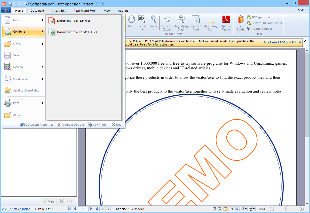Open the 2014 soft Xpansion link
The height and width of the screenshot is (213, 310).
click(16, 209)
